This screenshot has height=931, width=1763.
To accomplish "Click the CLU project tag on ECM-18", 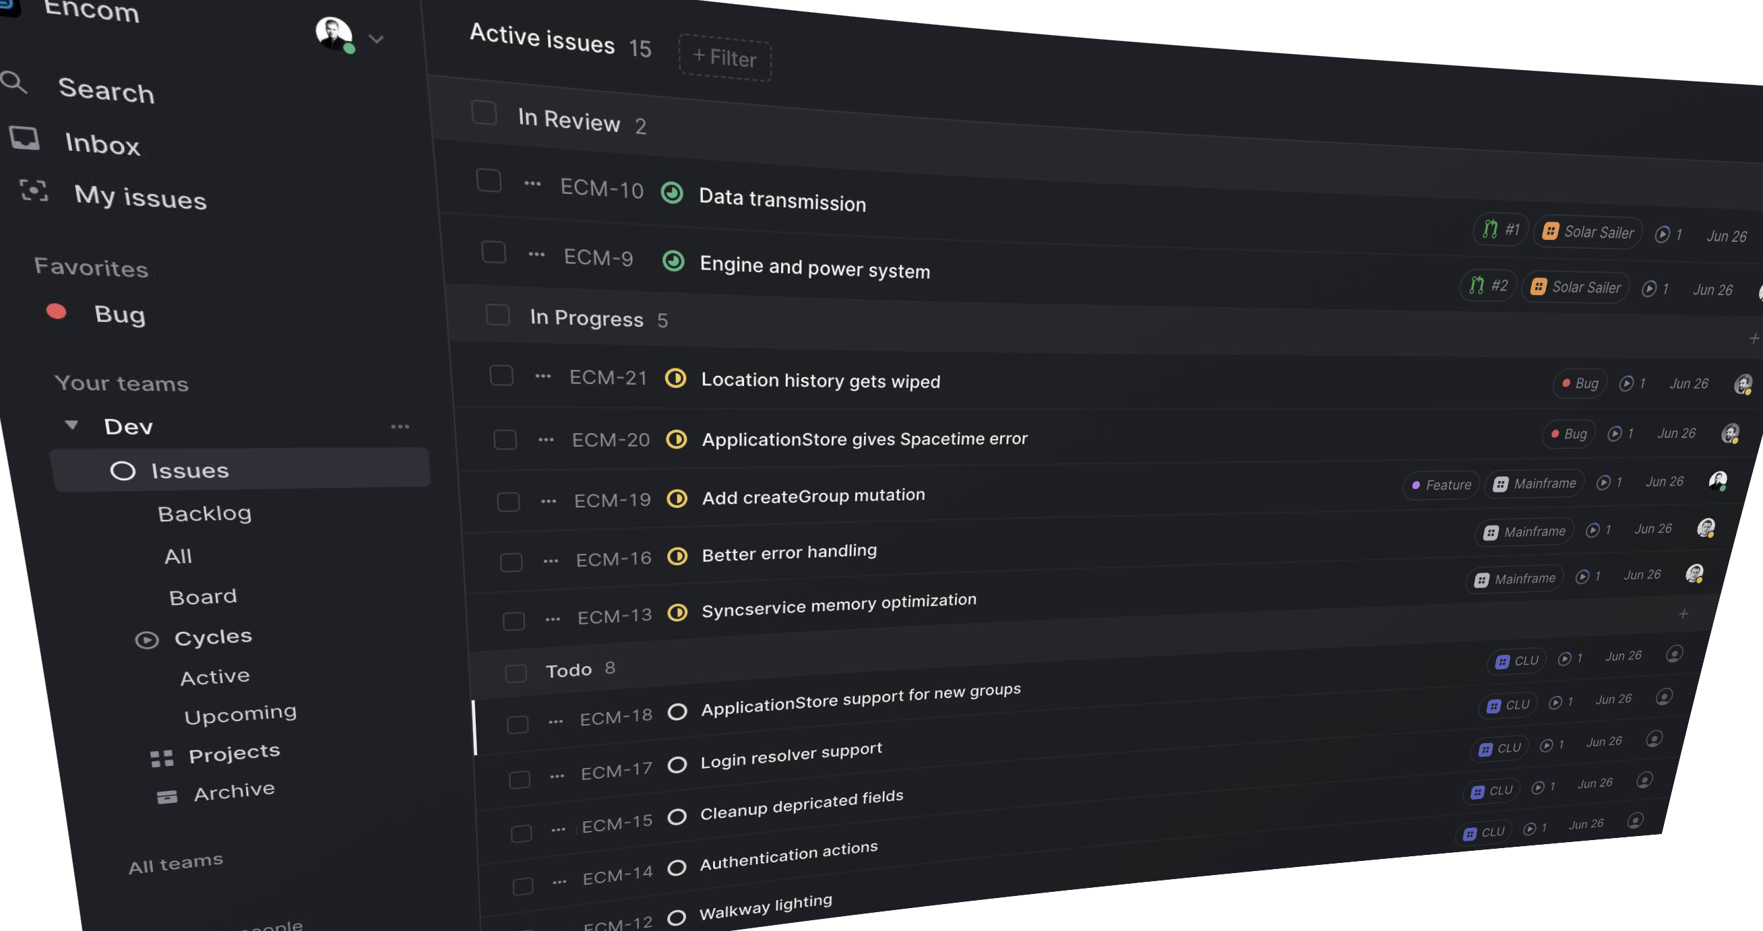I will pyautogui.click(x=1516, y=661).
